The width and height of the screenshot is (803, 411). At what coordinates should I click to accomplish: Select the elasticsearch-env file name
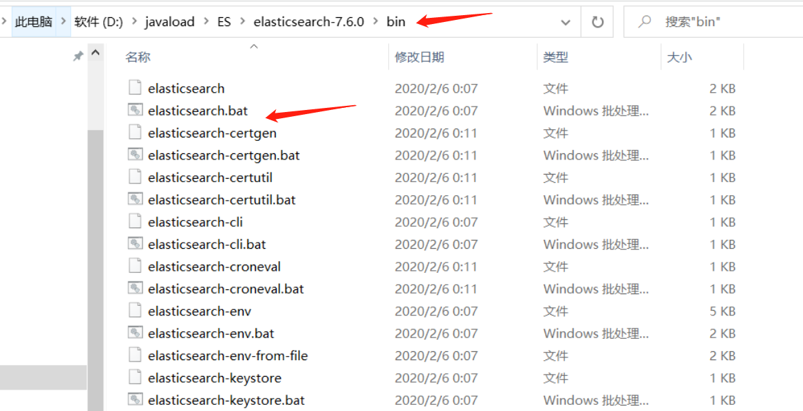coord(200,311)
